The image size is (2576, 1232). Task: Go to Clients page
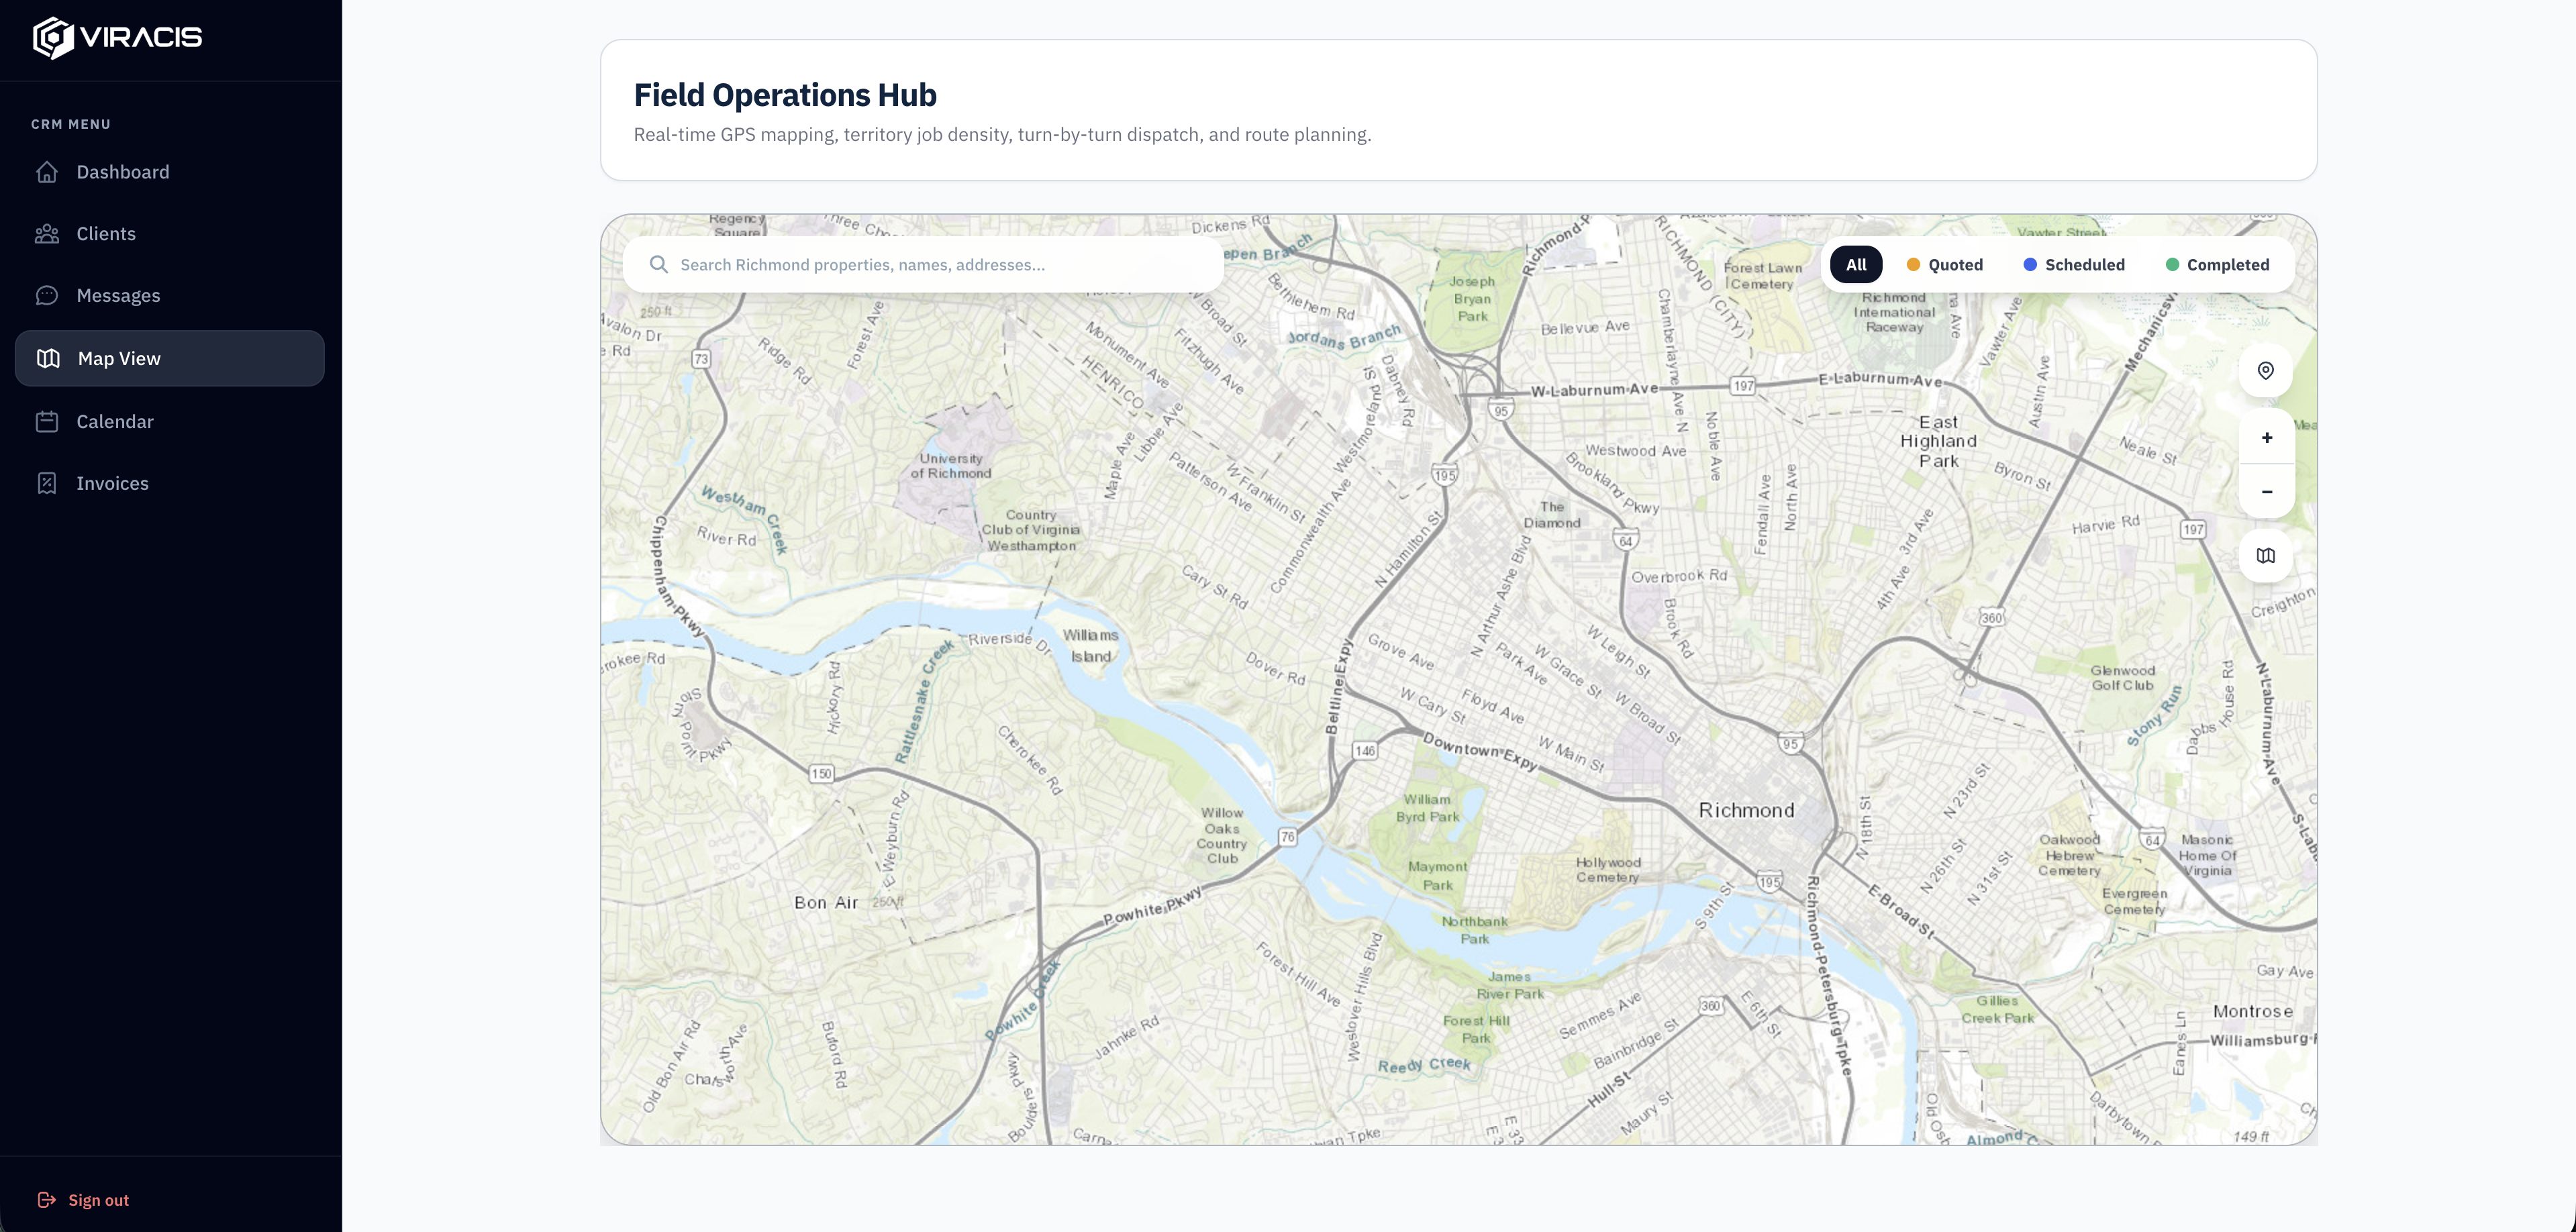point(170,234)
